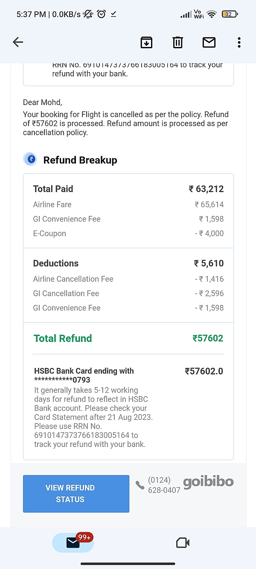Mark email as unread
Image resolution: width=256 pixels, height=569 pixels.
[209, 42]
